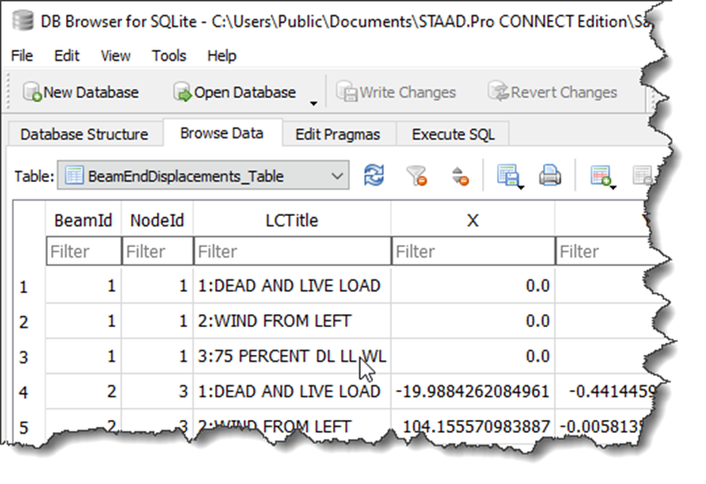The width and height of the screenshot is (706, 484).
Task: Open the Help menu
Action: tap(221, 56)
